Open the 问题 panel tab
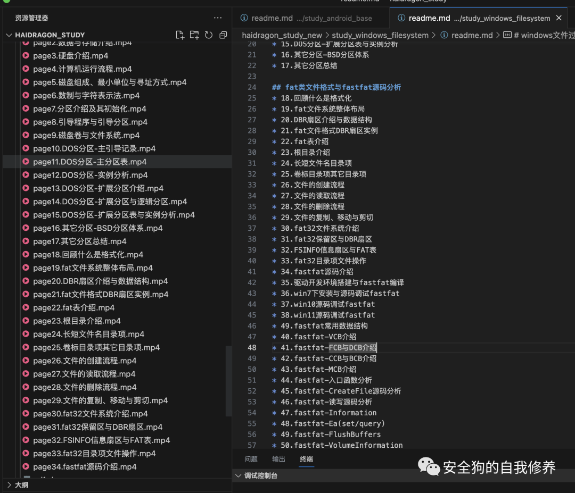 coord(251,459)
